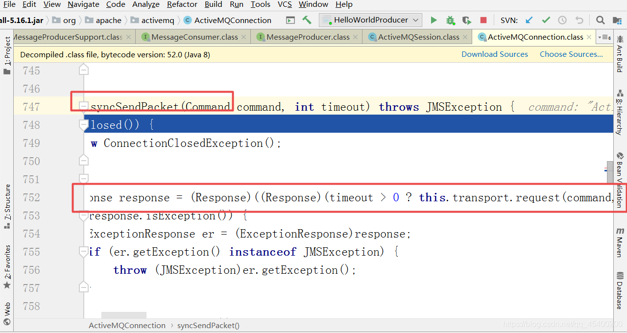
Task: Click the SVN update project arrow
Action: pyautogui.click(x=529, y=20)
